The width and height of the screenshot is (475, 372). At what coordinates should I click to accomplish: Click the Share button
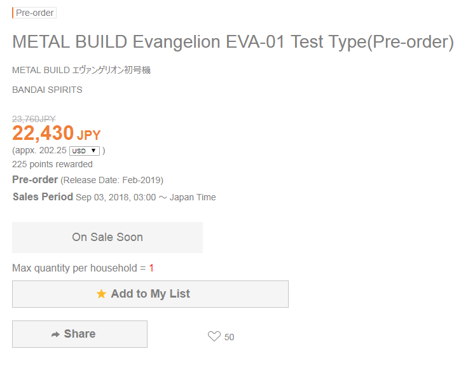[79, 334]
